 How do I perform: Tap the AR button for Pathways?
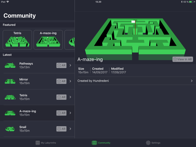[x=61, y=65]
